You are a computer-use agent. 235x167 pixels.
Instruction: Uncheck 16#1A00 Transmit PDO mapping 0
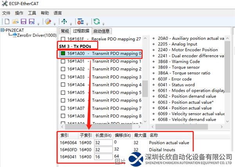[63, 53]
